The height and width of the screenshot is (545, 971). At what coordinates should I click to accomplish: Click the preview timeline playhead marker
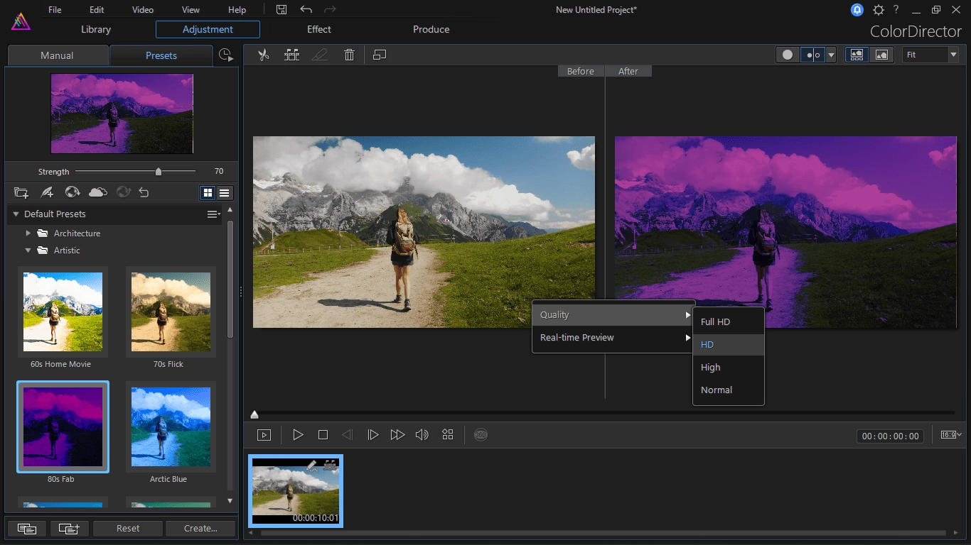[x=254, y=414]
